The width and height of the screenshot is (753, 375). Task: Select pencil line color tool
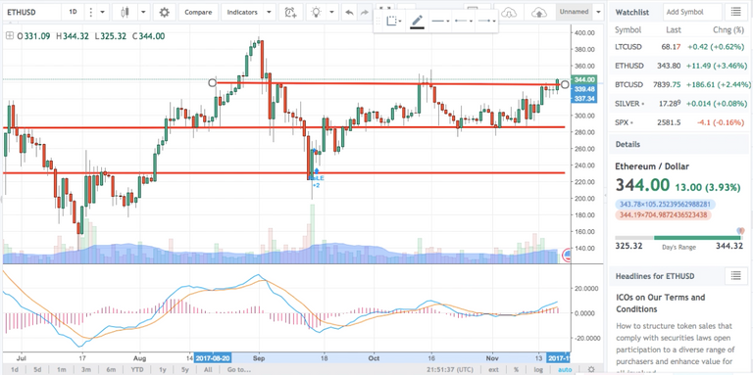(417, 22)
